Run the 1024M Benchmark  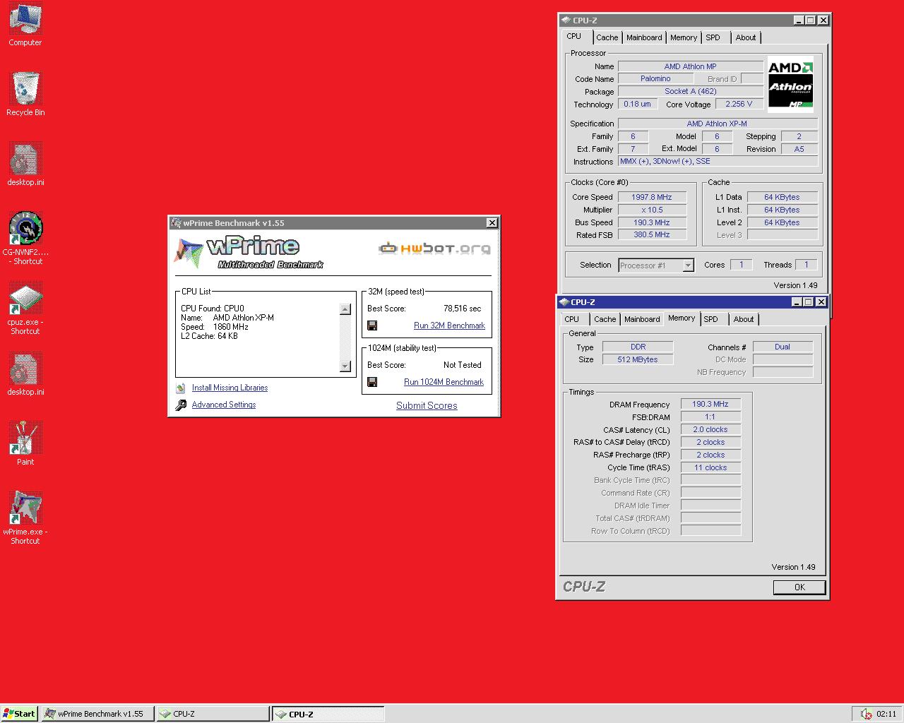coord(444,382)
